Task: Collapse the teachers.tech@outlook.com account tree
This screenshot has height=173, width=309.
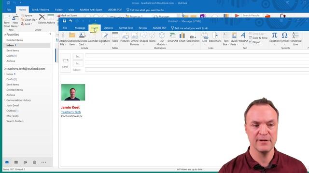Action: click(5, 69)
